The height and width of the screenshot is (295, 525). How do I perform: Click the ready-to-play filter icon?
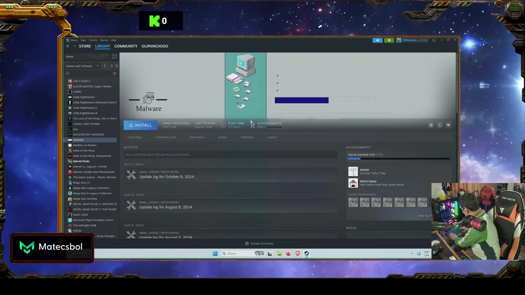tap(116, 66)
